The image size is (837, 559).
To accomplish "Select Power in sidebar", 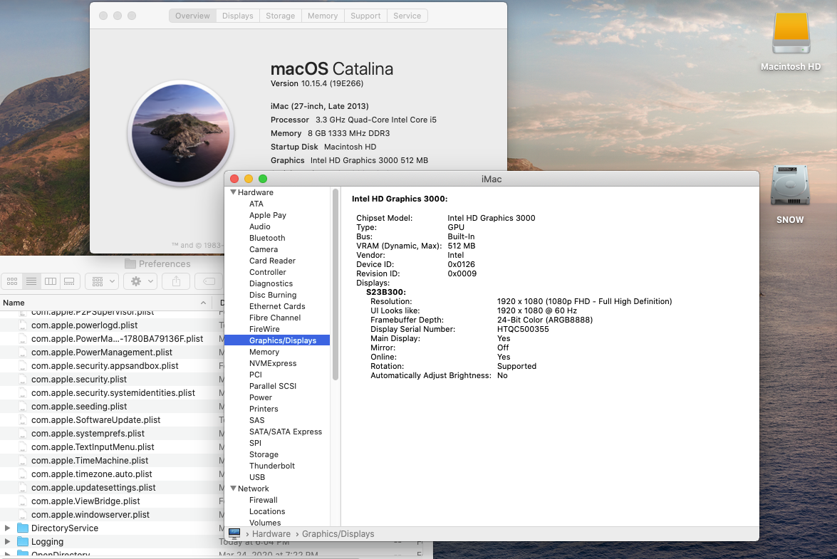I will click(261, 397).
